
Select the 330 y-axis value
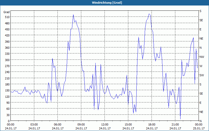coord(7,54)
